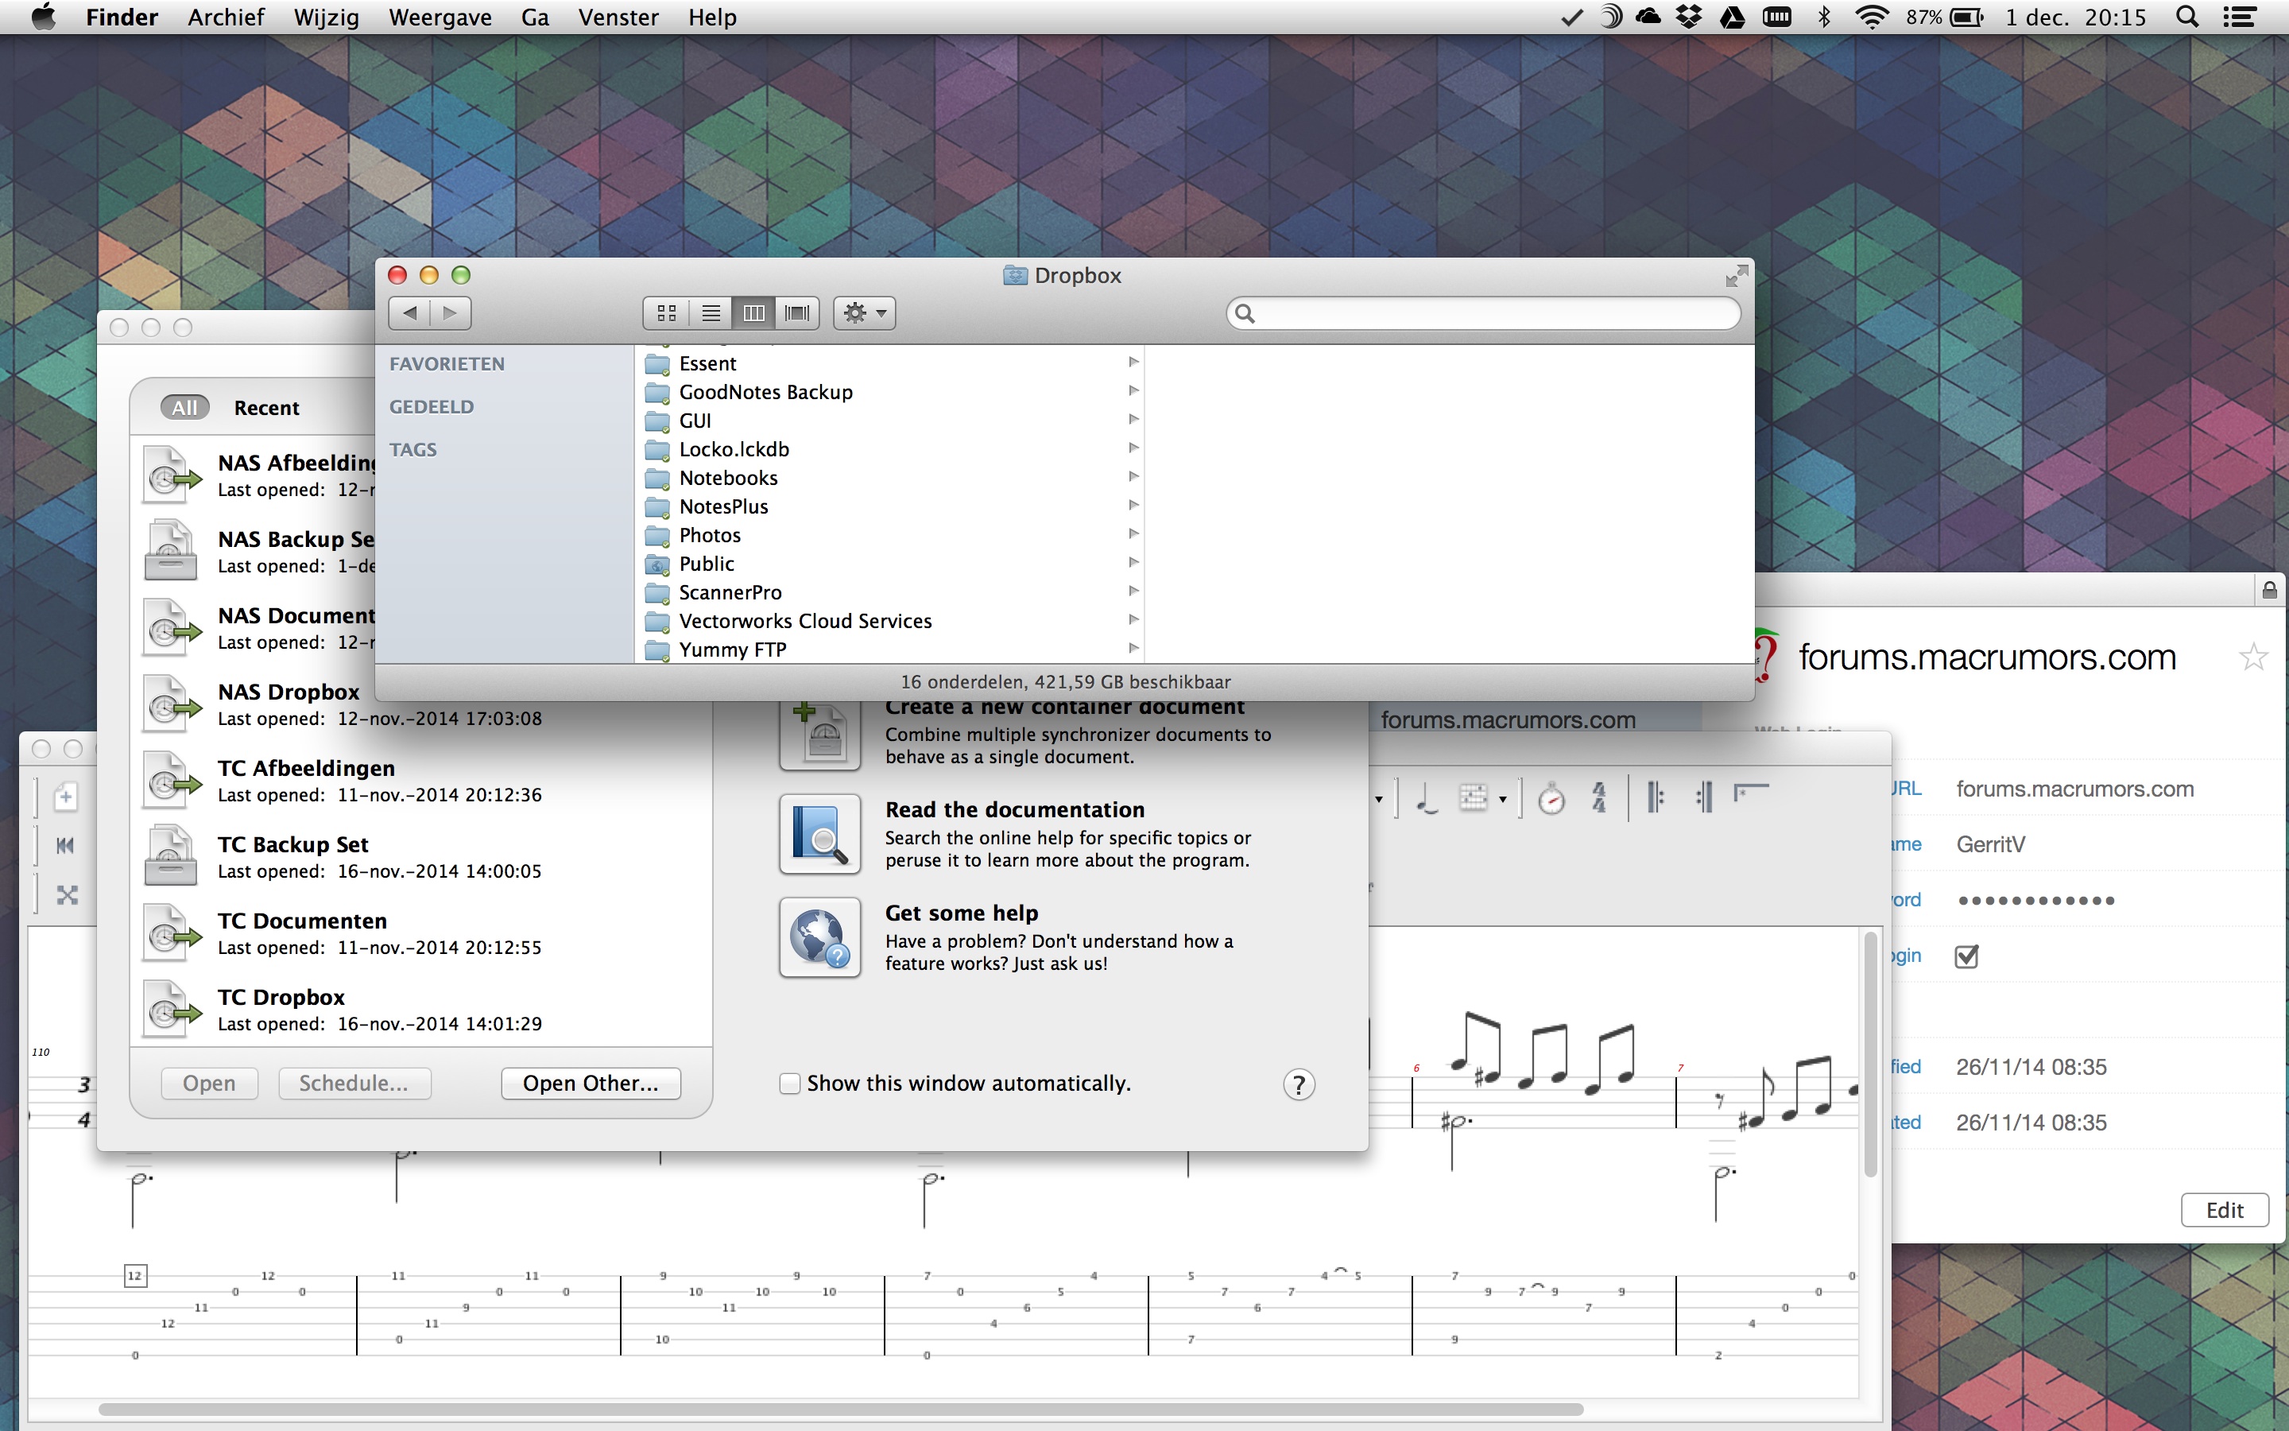Viewport: 2289px width, 1431px height.
Task: Click the Edit button
Action: 2224,1211
